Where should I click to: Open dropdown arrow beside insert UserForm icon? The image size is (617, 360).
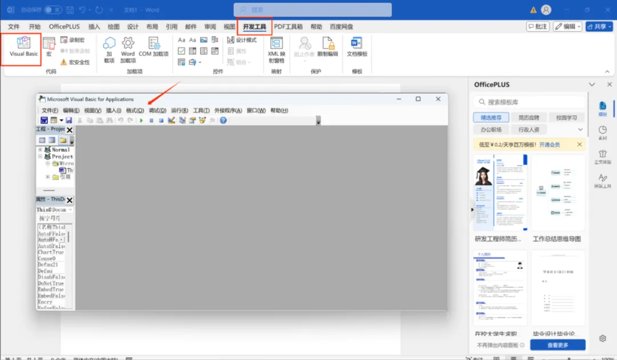[x=61, y=120]
